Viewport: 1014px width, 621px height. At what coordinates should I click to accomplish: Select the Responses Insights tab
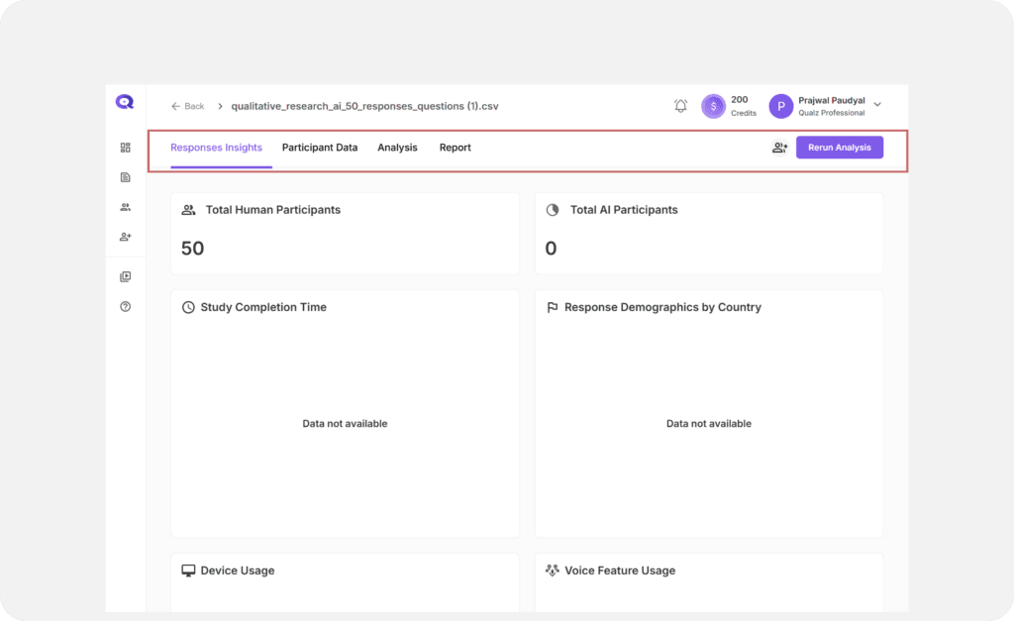[x=216, y=148]
